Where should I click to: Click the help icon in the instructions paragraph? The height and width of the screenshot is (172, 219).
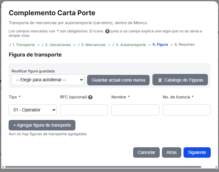[x=107, y=31]
